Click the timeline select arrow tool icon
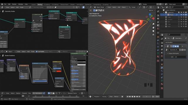 (49, 93)
